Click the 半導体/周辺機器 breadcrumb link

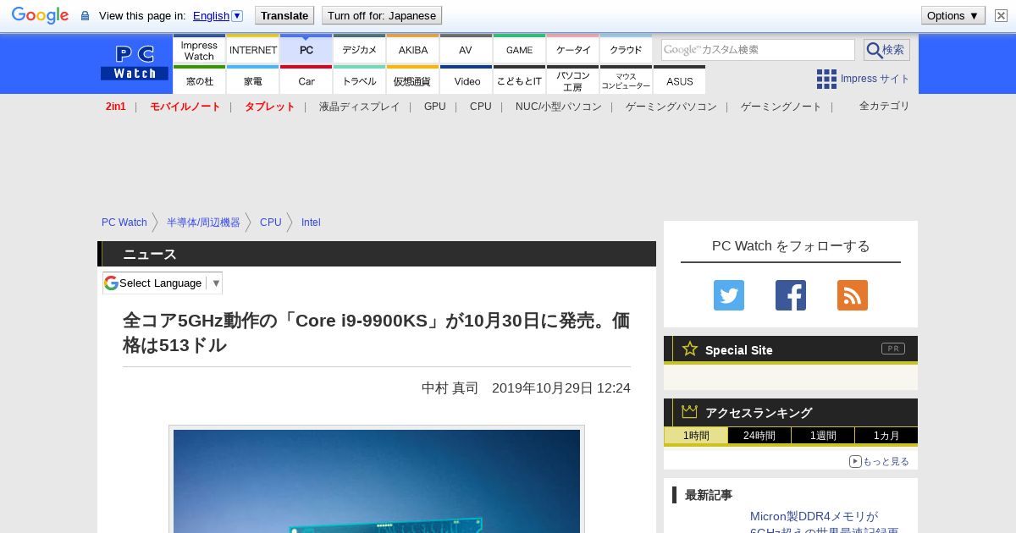pos(203,223)
